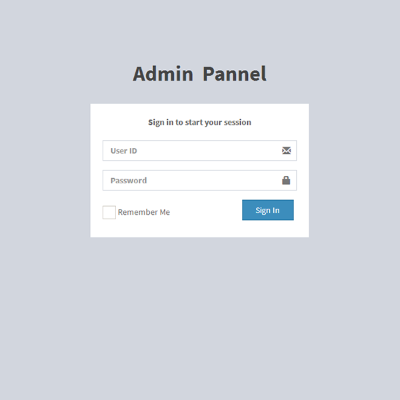
Task: Click the envelope icon in User ID field
Action: point(286,151)
